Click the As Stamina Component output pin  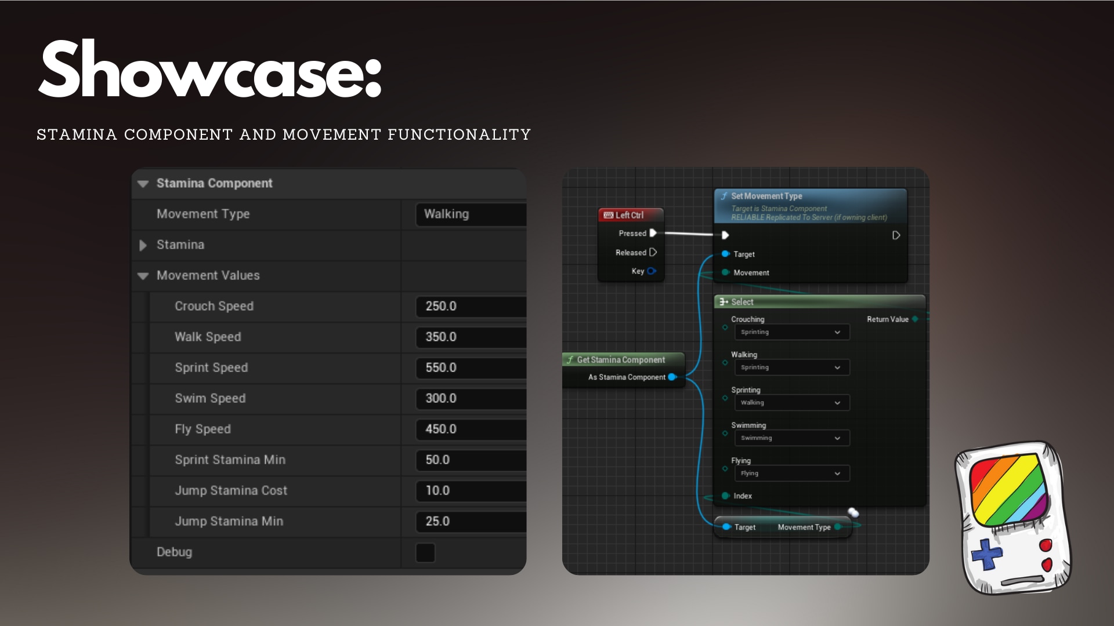click(672, 377)
